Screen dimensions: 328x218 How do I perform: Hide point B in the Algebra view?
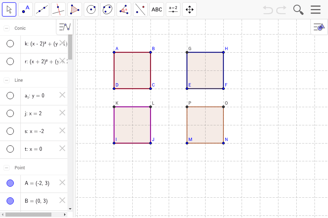point(10,201)
